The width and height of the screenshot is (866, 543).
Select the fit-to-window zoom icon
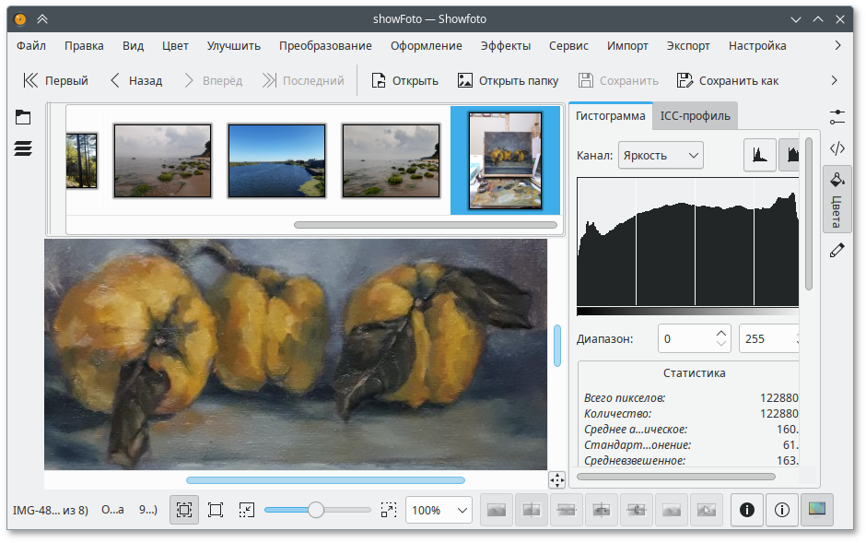(x=183, y=509)
